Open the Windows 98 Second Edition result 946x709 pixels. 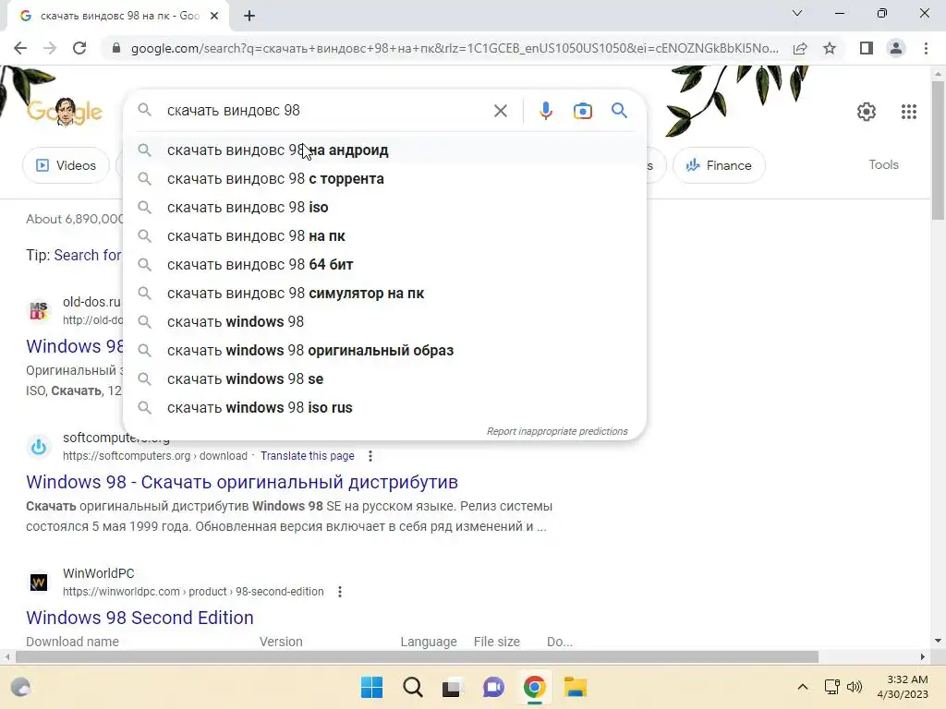[139, 618]
